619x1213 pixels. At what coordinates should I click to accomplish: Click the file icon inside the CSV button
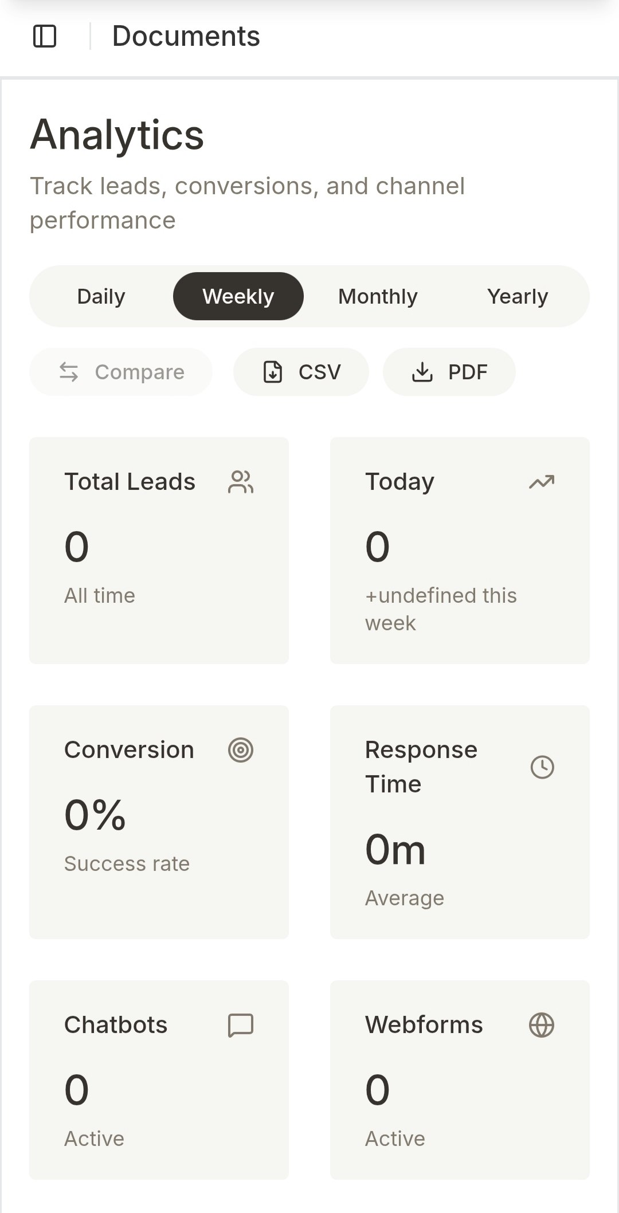[273, 371]
